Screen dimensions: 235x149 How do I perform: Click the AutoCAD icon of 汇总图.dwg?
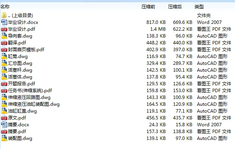(x=4, y=63)
